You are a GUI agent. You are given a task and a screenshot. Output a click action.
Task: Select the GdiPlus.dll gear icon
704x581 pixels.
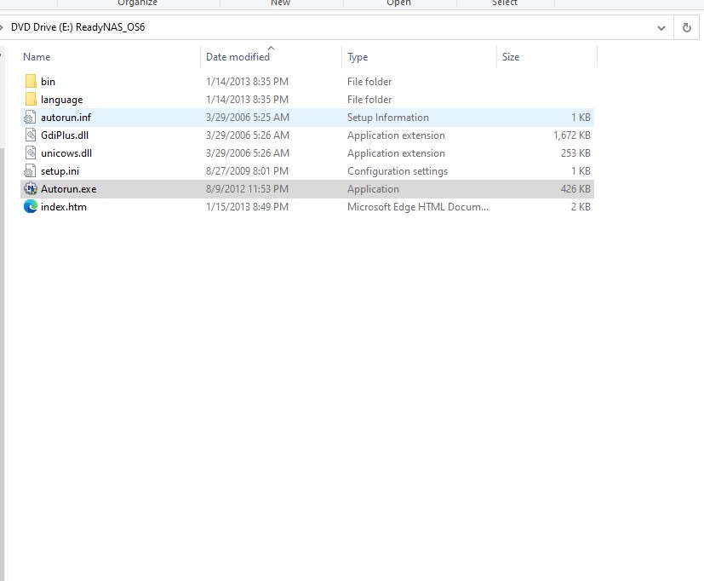pyautogui.click(x=30, y=135)
